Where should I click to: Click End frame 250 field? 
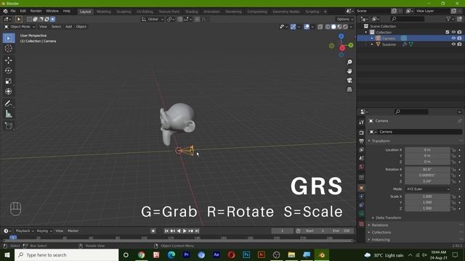pyautogui.click(x=341, y=231)
